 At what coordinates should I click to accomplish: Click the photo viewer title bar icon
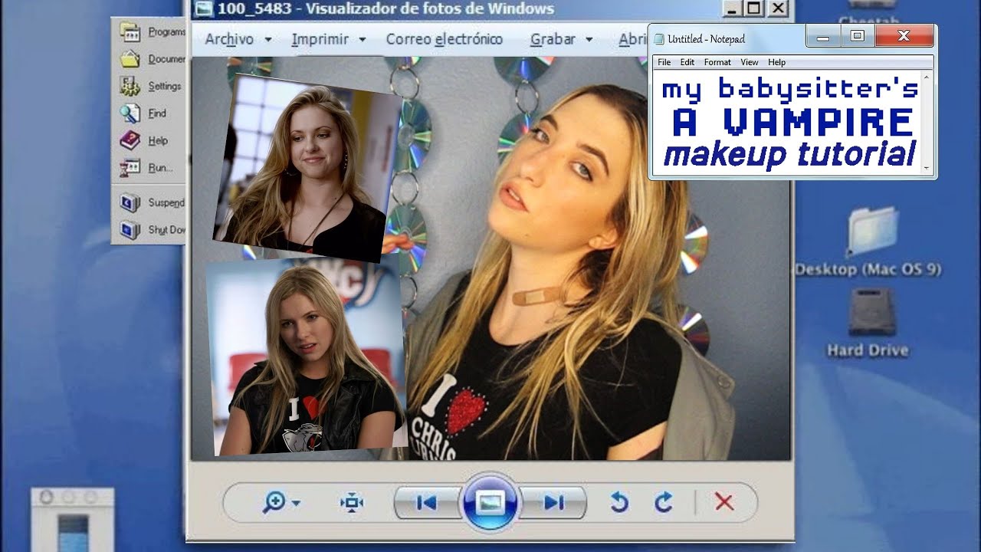point(204,8)
